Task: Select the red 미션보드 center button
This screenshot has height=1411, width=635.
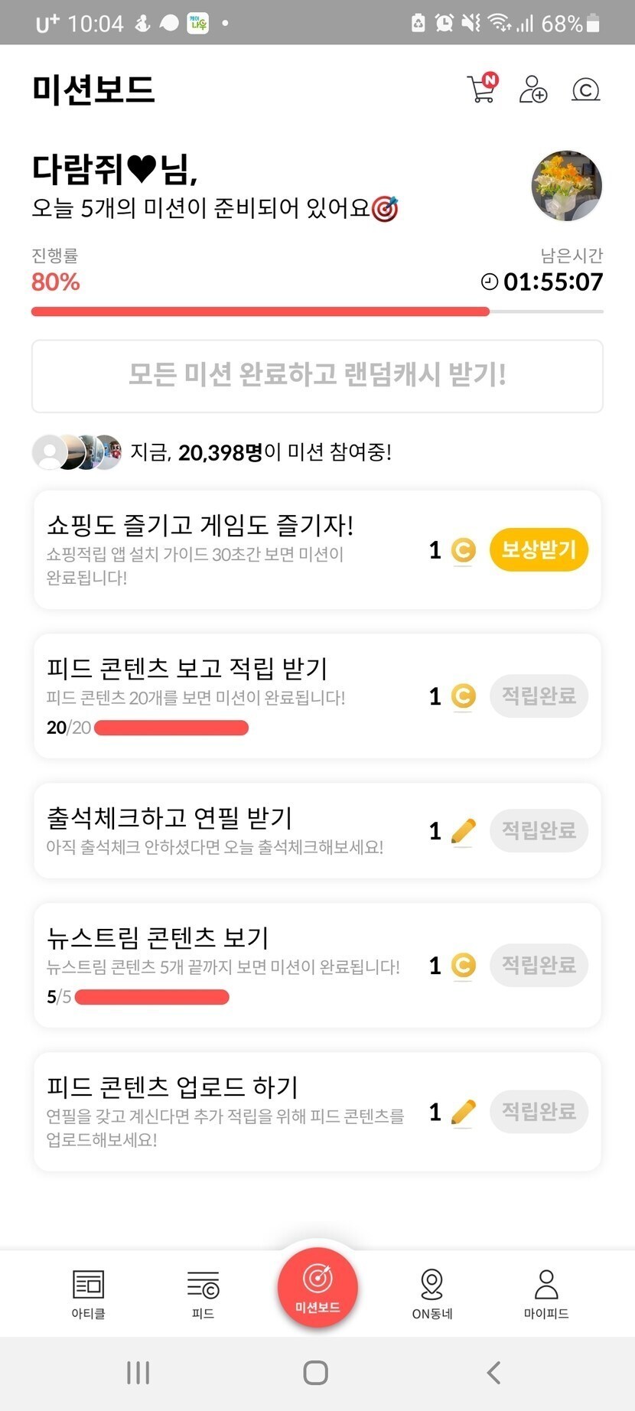Action: (x=317, y=1288)
